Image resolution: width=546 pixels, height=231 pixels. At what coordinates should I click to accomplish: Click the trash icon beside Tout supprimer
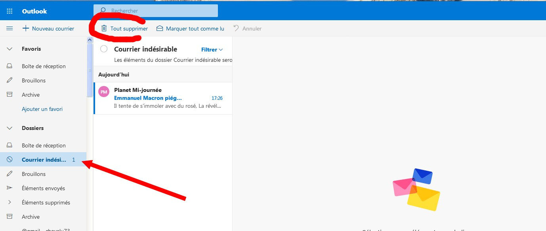[x=104, y=29]
